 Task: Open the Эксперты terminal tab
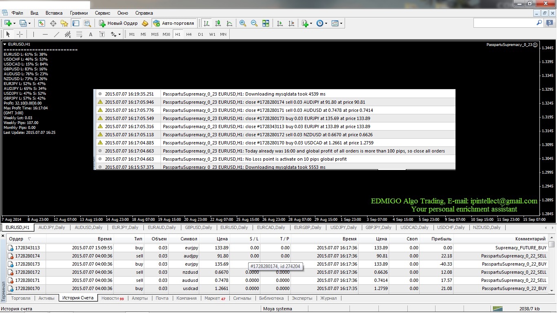302,298
